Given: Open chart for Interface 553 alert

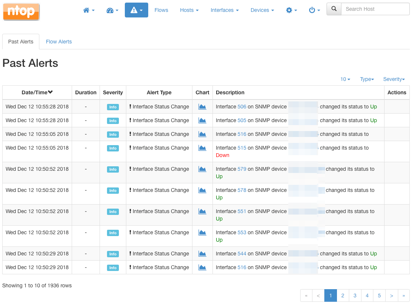Looking at the screenshot, I should point(202,232).
